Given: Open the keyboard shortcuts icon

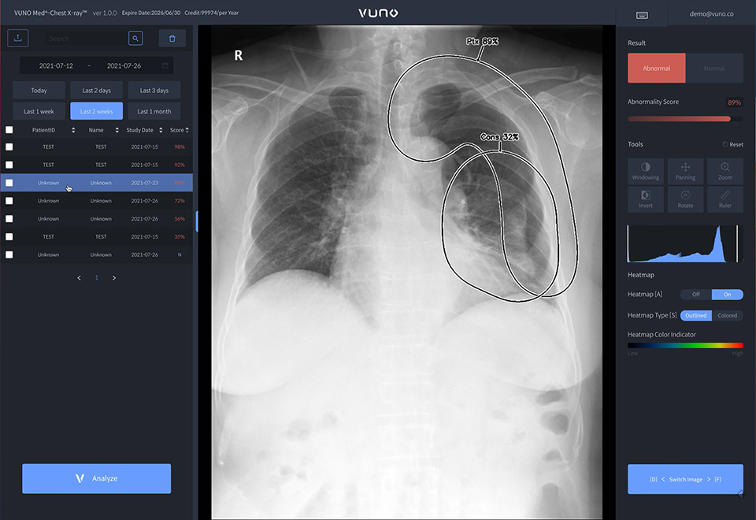Looking at the screenshot, I should click(x=642, y=15).
